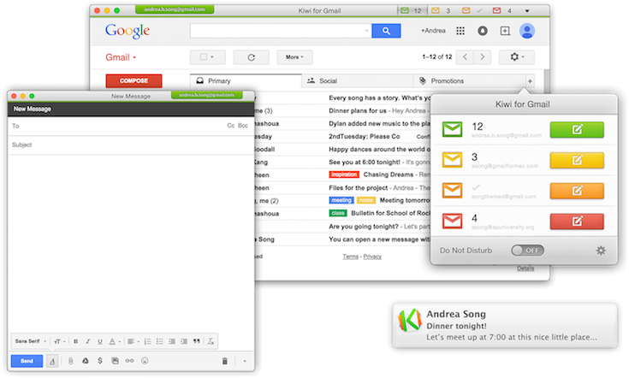Compose from orange account in Kiwi panel
The width and height of the screenshot is (629, 378).
(577, 191)
